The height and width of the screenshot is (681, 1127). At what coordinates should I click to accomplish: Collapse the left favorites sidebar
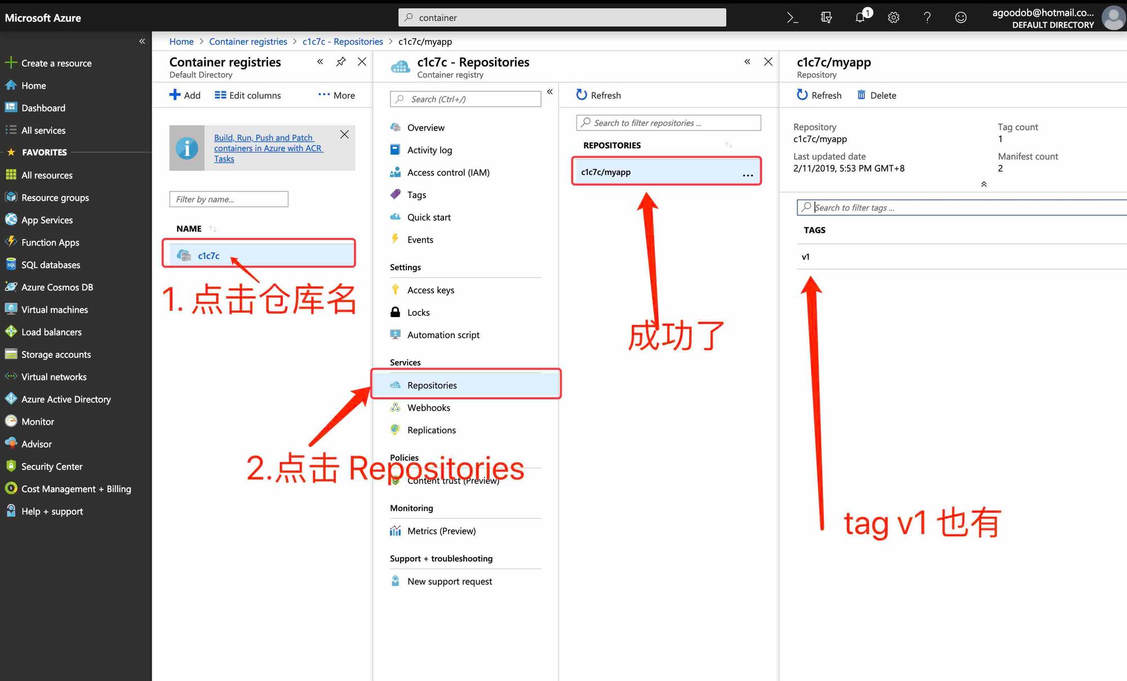point(142,41)
